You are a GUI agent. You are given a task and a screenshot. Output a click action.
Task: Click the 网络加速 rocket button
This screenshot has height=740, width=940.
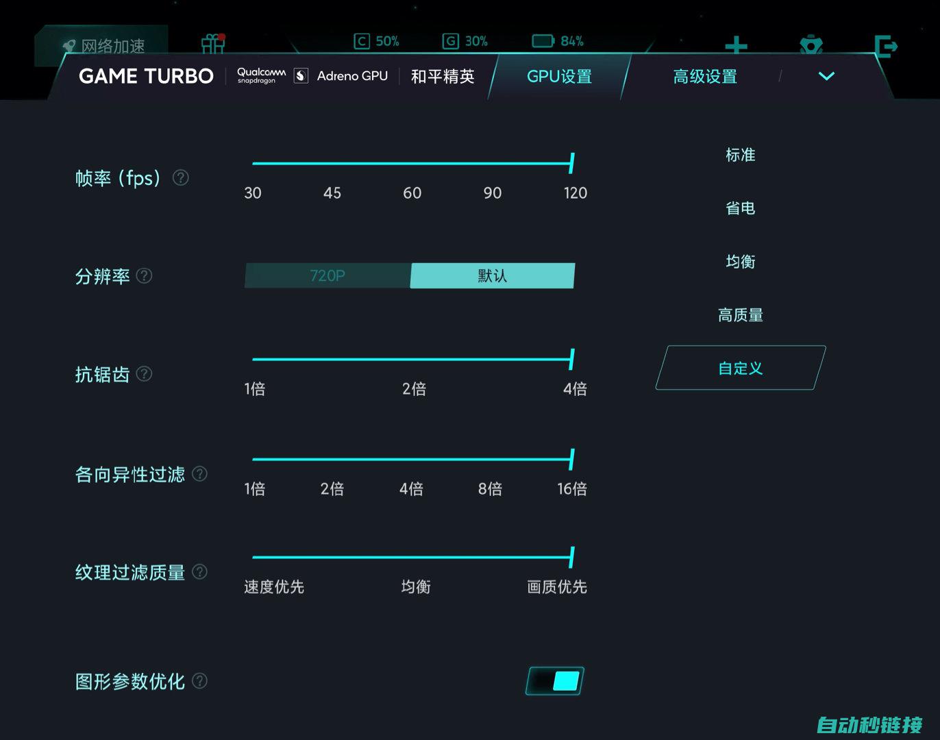103,45
